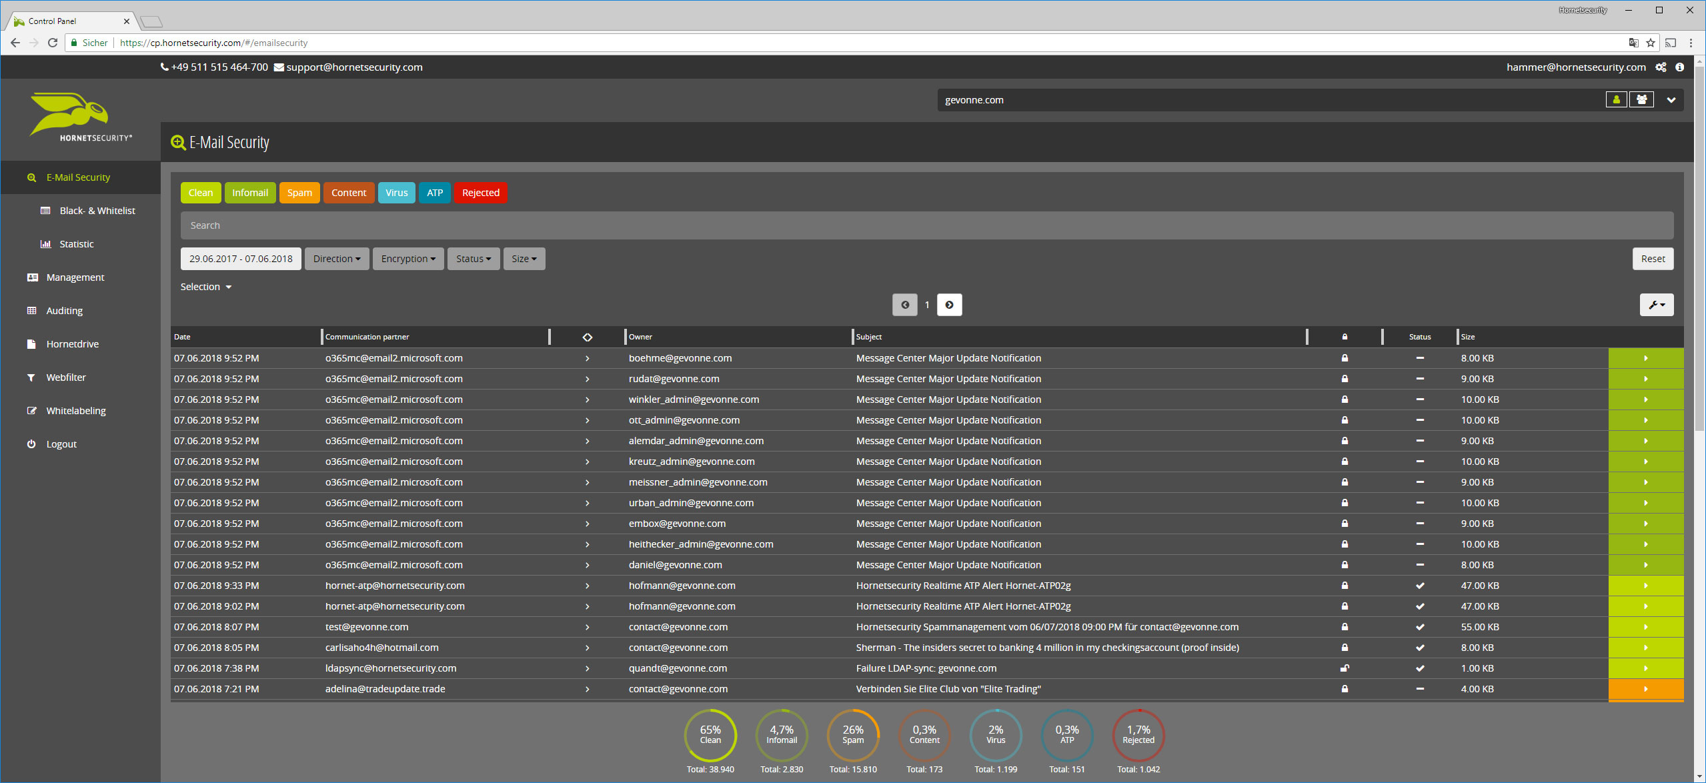This screenshot has height=783, width=1706.
Task: Bookmark page with star icon
Action: click(1651, 43)
